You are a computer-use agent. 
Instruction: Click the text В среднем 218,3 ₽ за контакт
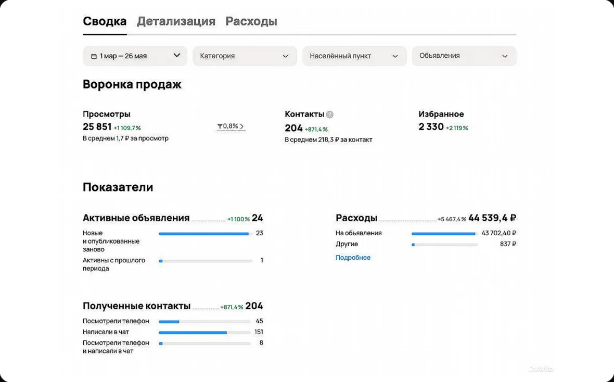pos(328,140)
